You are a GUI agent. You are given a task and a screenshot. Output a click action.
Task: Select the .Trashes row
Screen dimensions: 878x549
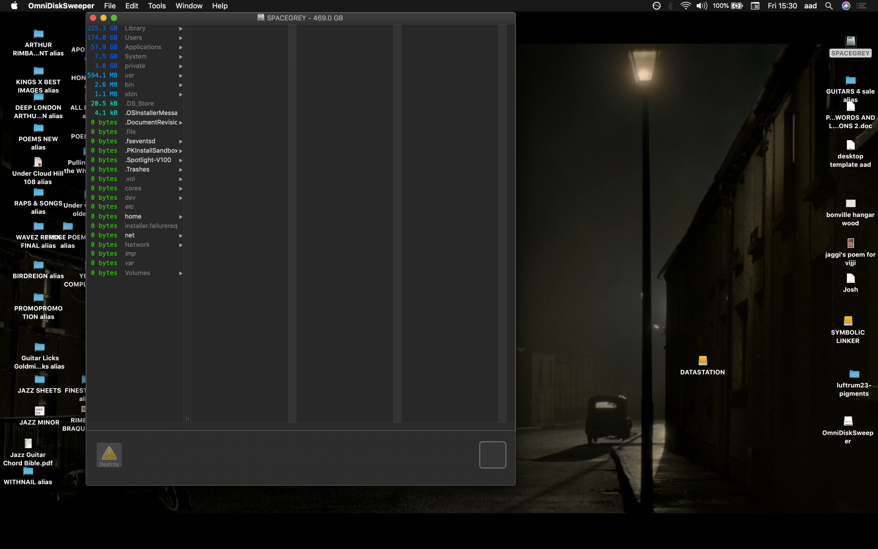click(135, 170)
